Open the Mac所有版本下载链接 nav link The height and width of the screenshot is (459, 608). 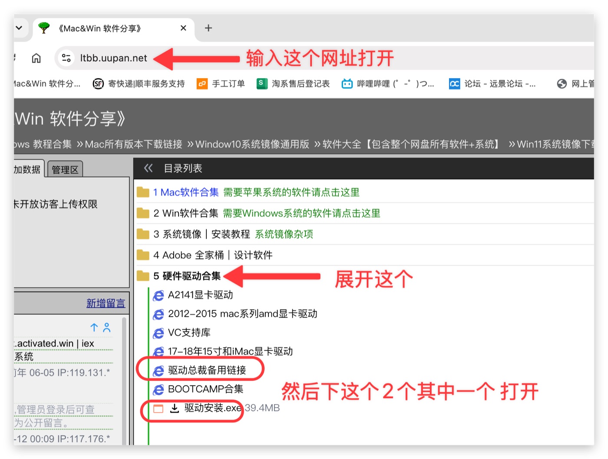[x=133, y=144]
